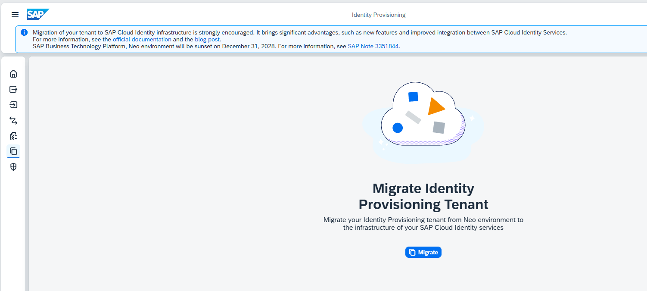Click the Migrate button
Screen dimensions: 647x291
423,252
